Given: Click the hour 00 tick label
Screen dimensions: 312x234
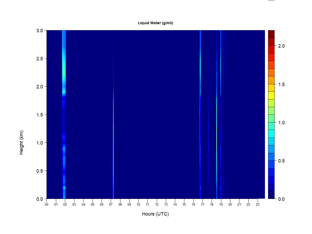Looking at the screenshot, I should [47, 205].
